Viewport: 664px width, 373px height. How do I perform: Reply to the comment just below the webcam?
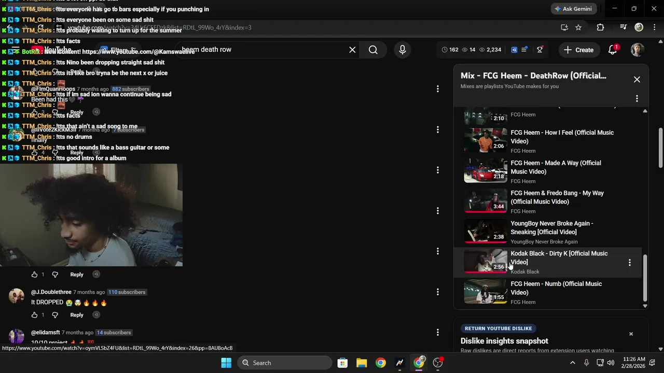77,275
